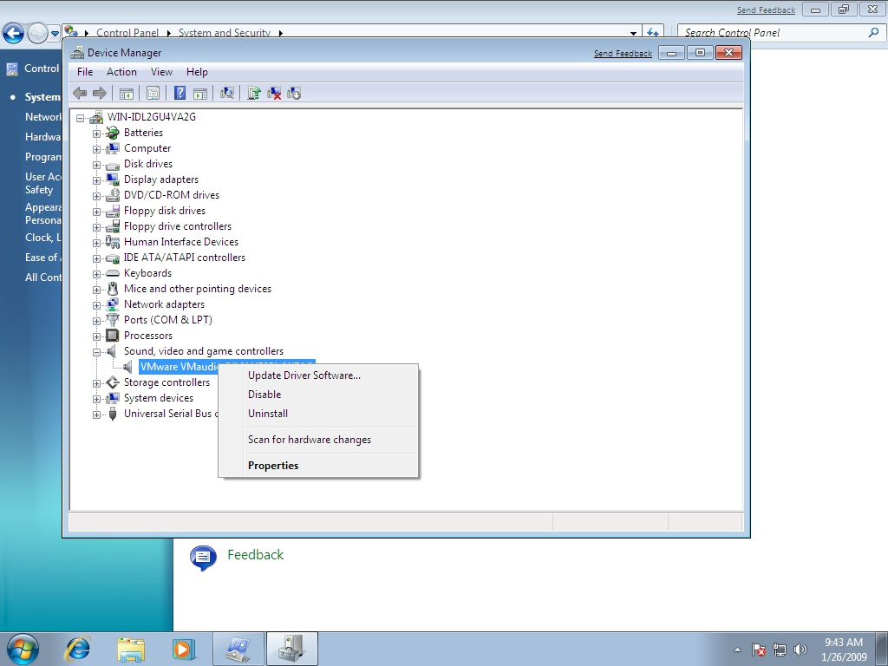Click the Show desktop button at taskbar end

coord(881,649)
